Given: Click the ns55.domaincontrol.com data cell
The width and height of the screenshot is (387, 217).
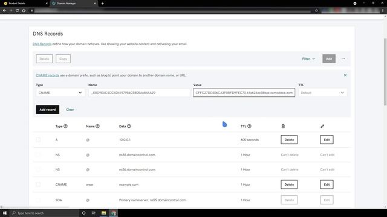Looking at the screenshot, I should click(x=137, y=155).
